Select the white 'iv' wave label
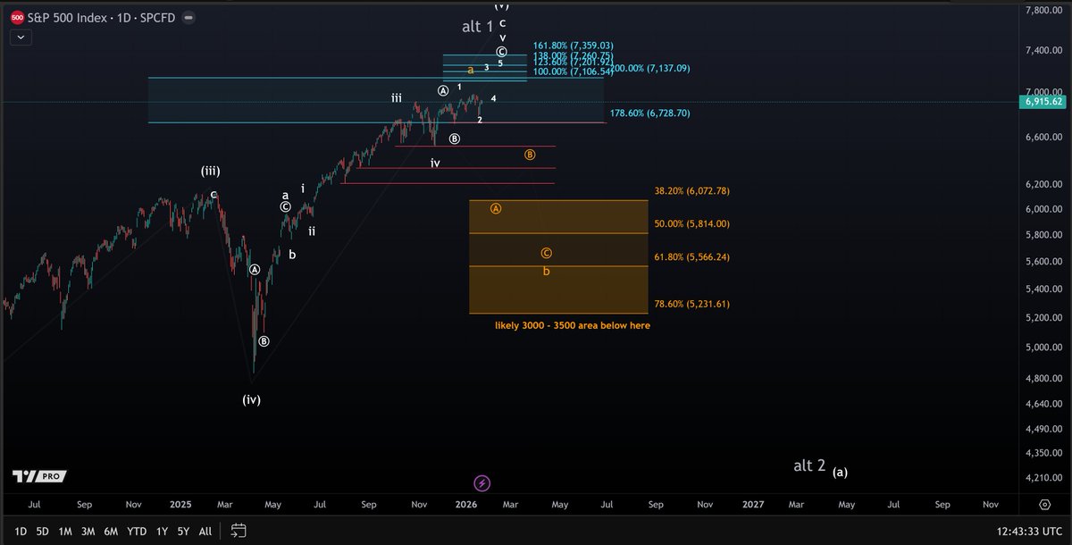This screenshot has width=1072, height=545. coord(435,163)
